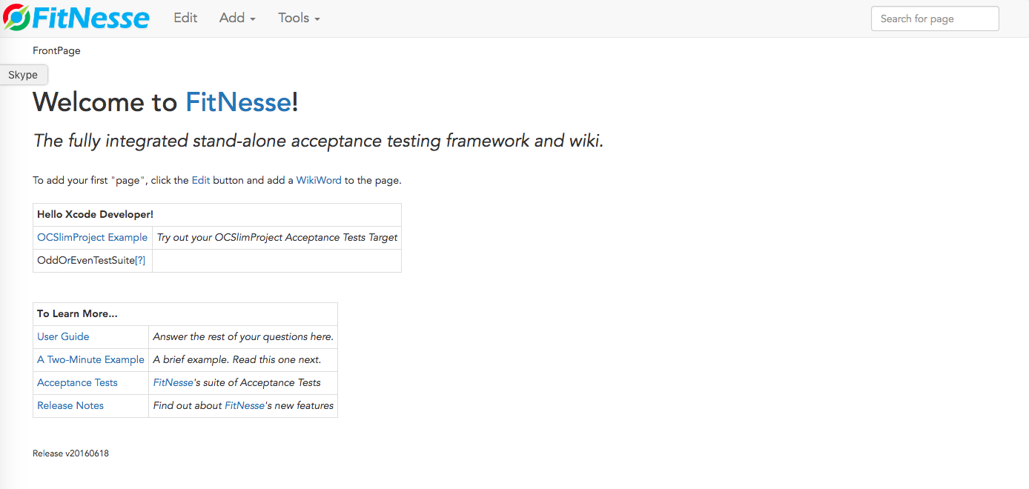Focus the Search for page field

[x=935, y=19]
